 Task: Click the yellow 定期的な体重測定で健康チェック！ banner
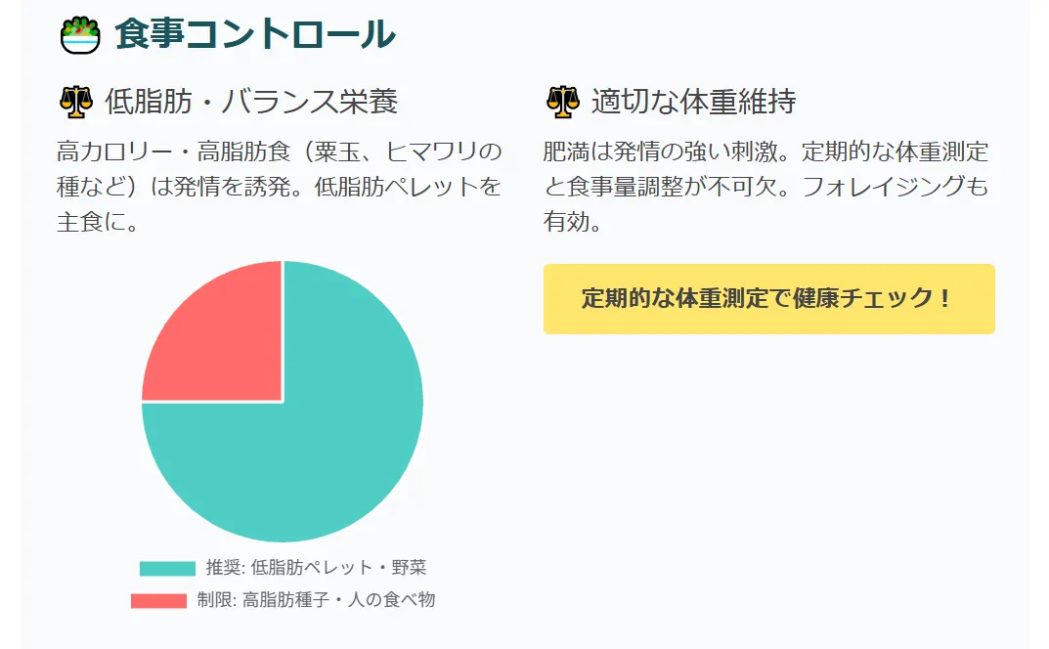point(768,299)
